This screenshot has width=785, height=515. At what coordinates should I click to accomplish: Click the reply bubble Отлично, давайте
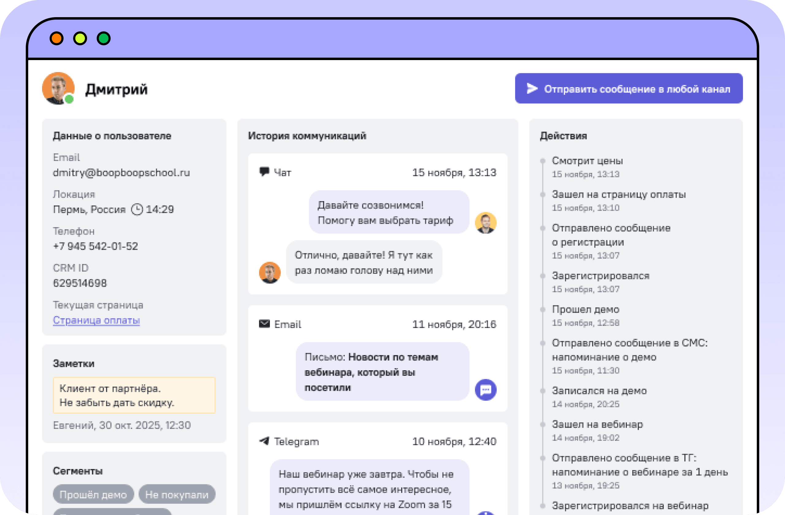(364, 262)
